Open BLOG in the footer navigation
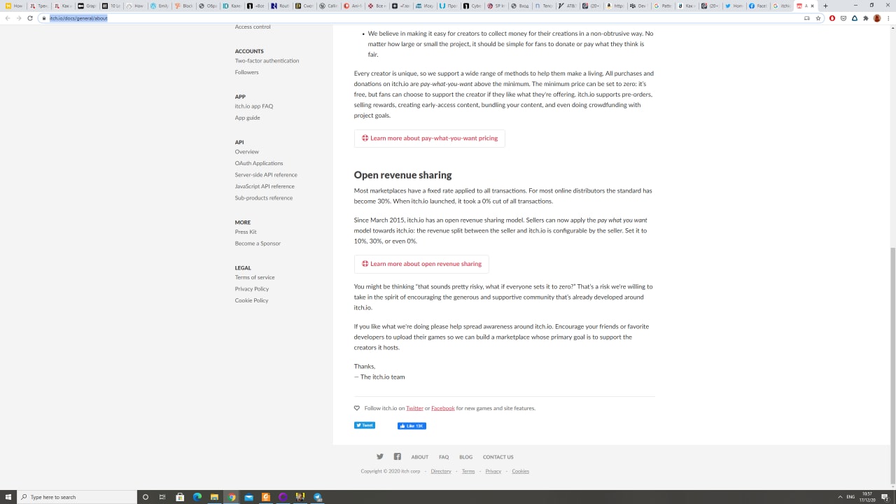Screen dimensions: 896x504 [x=465, y=457]
